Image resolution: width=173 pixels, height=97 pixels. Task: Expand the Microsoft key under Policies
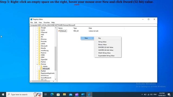click(39, 69)
